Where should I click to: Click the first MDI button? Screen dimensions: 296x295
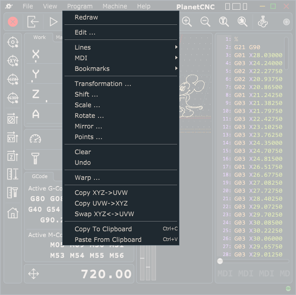tap(225, 274)
